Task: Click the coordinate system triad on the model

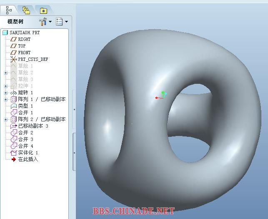Action: click(x=161, y=96)
